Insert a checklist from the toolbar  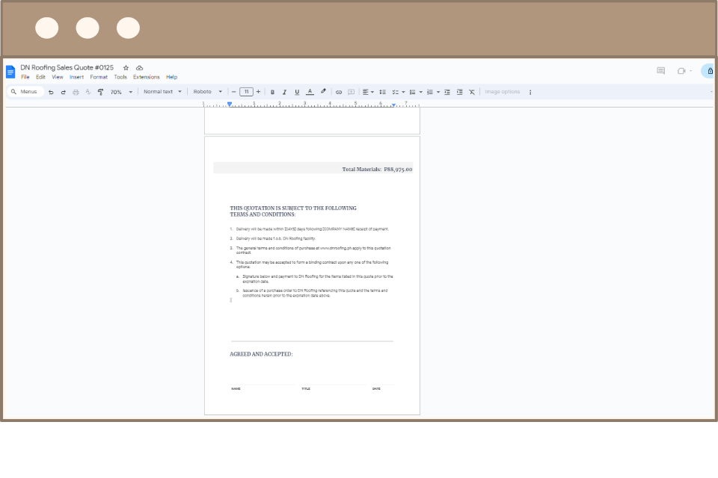pyautogui.click(x=395, y=92)
